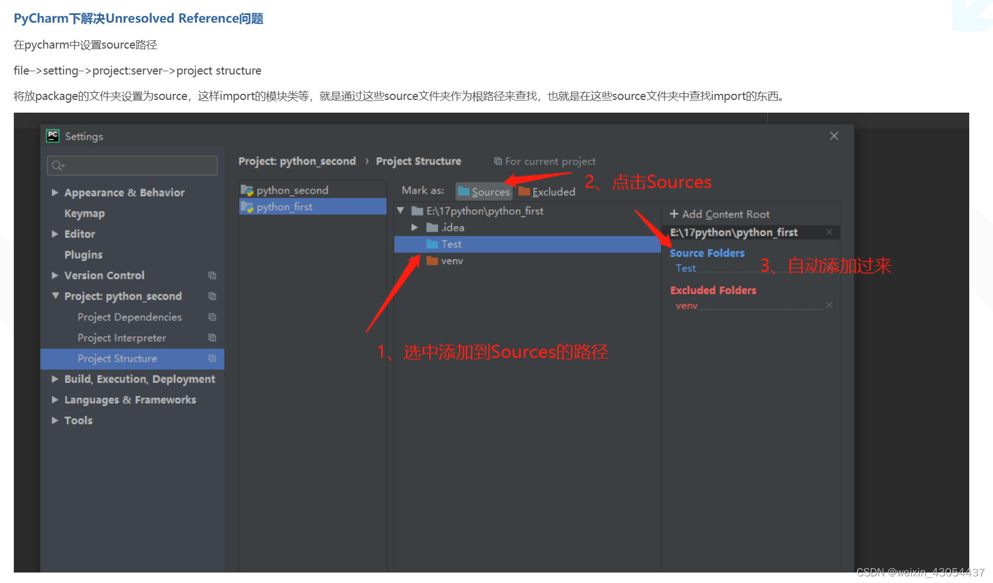Select Project Interpreter in the sidebar

[x=122, y=337]
